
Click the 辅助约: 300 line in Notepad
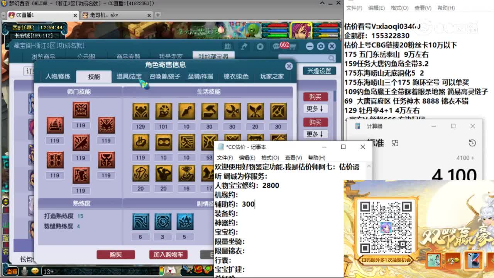[x=235, y=204]
